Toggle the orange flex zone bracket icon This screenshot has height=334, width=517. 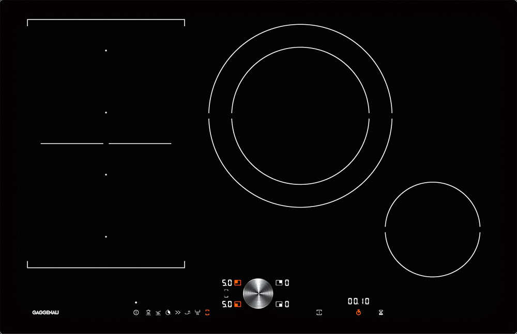207,312
